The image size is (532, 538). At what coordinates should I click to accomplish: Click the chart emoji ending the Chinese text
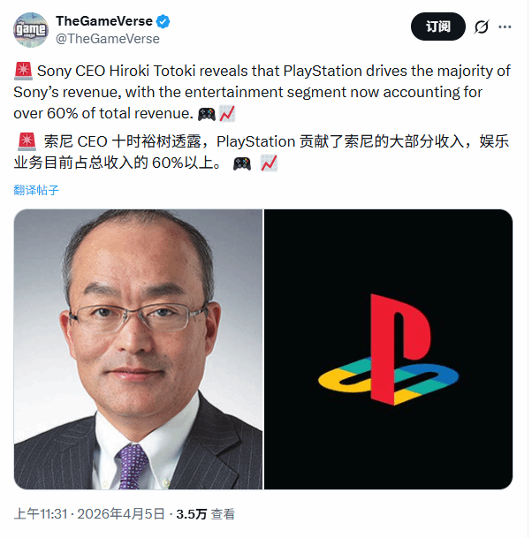point(269,163)
